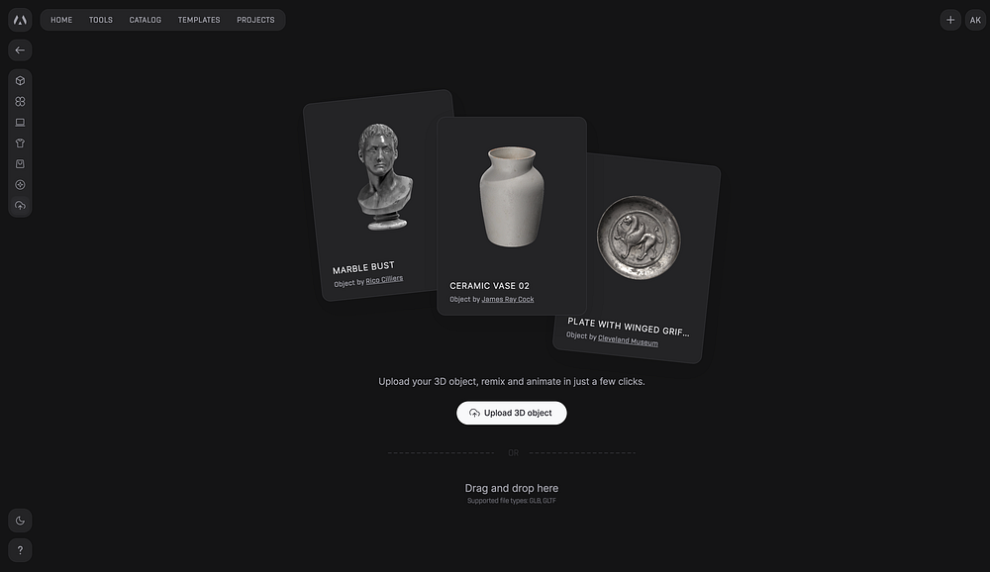This screenshot has width=990, height=572.
Task: Go to the Projects menu item
Action: 255,20
